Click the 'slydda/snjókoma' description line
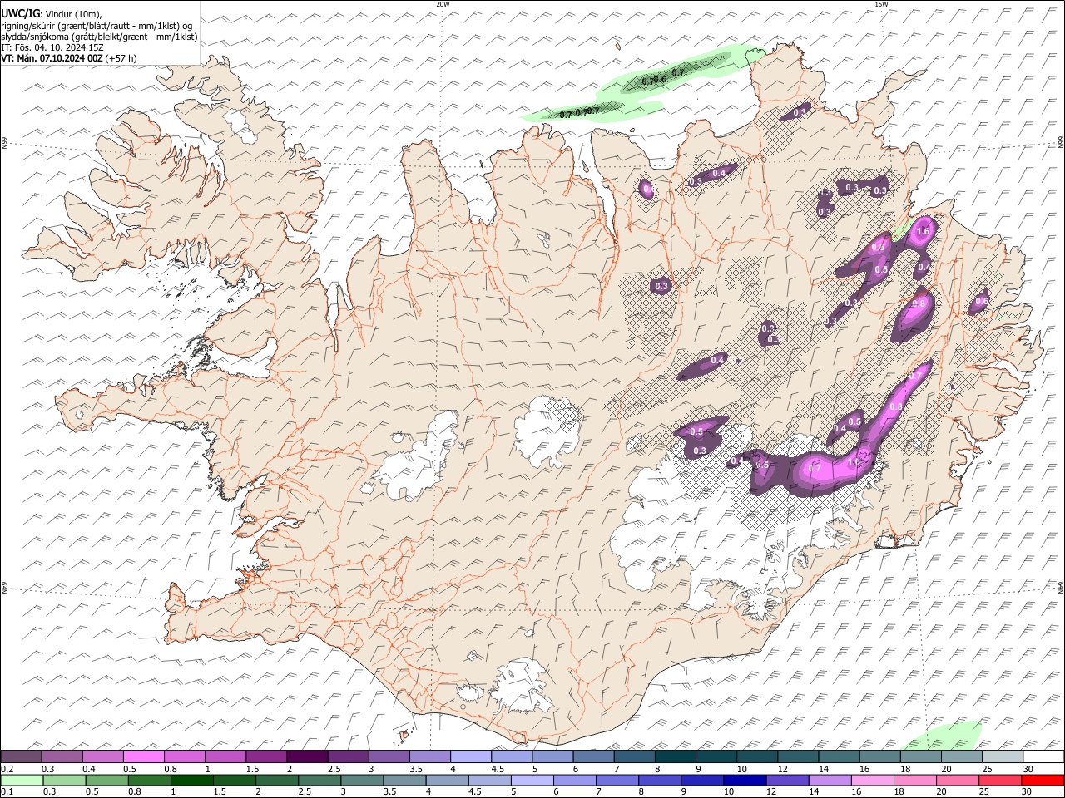The width and height of the screenshot is (1065, 798). (x=99, y=37)
